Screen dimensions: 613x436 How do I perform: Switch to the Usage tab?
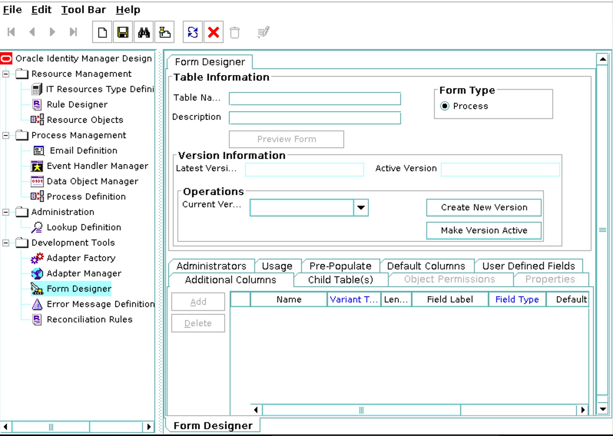277,266
